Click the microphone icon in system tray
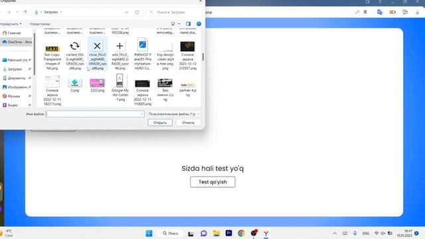Viewport: 425px width, 239px height. coord(355,233)
